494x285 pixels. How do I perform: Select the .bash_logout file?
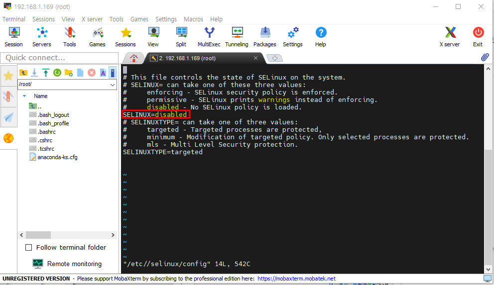click(49, 115)
